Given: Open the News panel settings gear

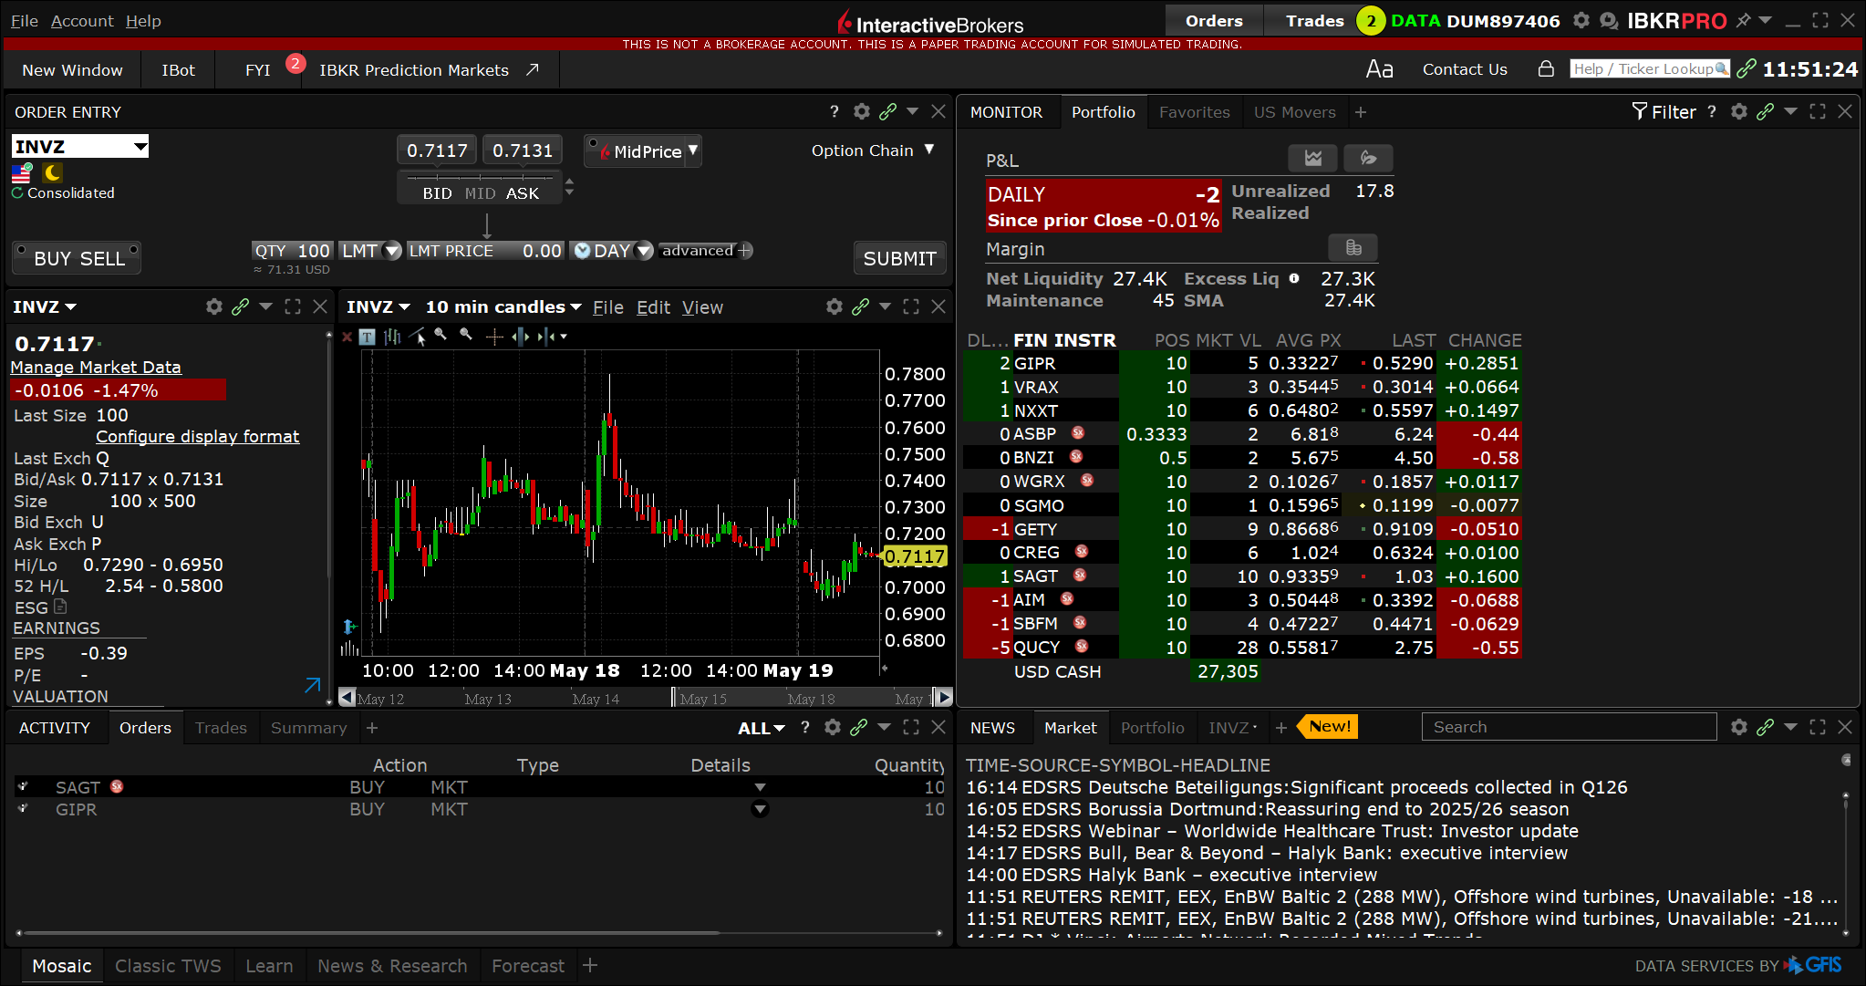Looking at the screenshot, I should 1739,727.
